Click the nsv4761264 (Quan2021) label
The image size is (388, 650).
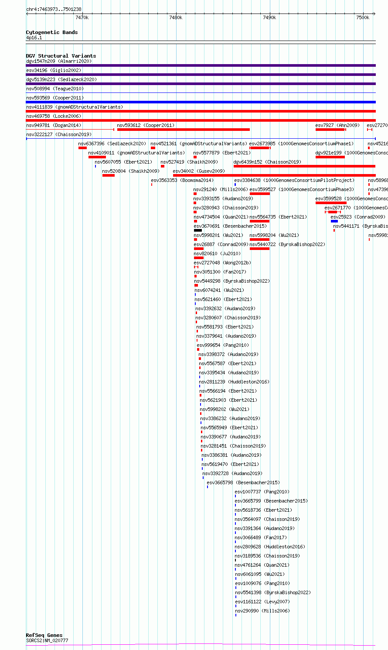(x=262, y=565)
